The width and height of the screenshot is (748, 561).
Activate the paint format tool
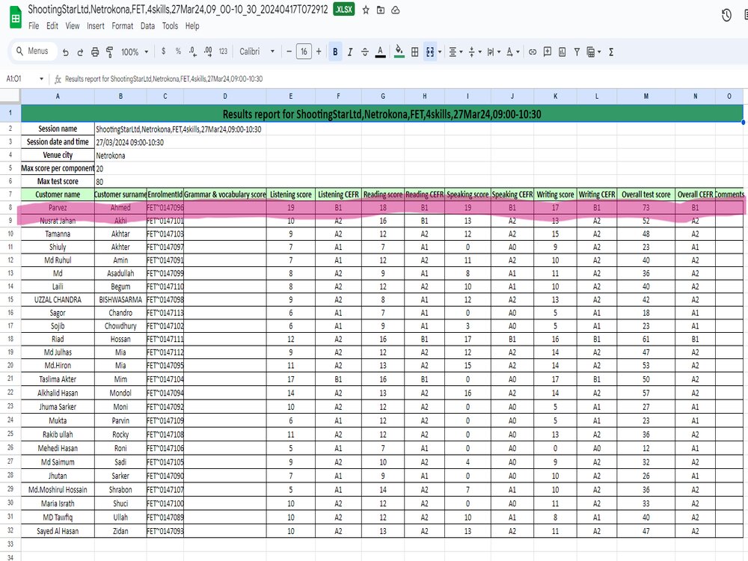[x=110, y=52]
